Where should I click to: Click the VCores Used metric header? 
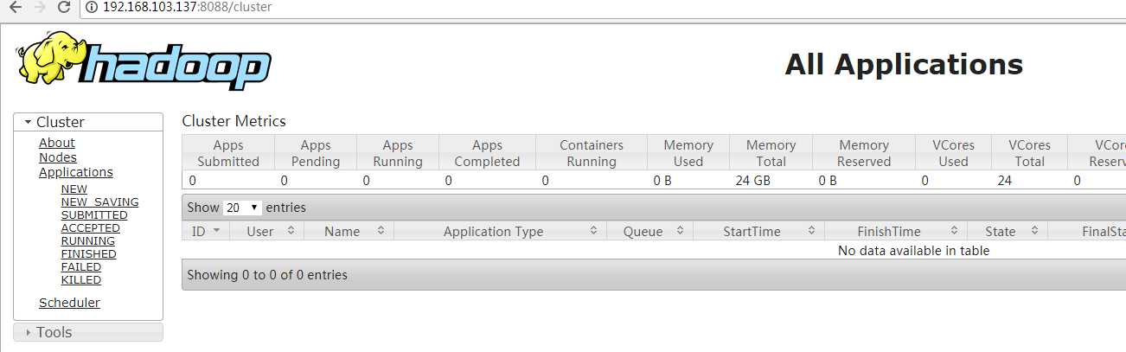coord(953,153)
